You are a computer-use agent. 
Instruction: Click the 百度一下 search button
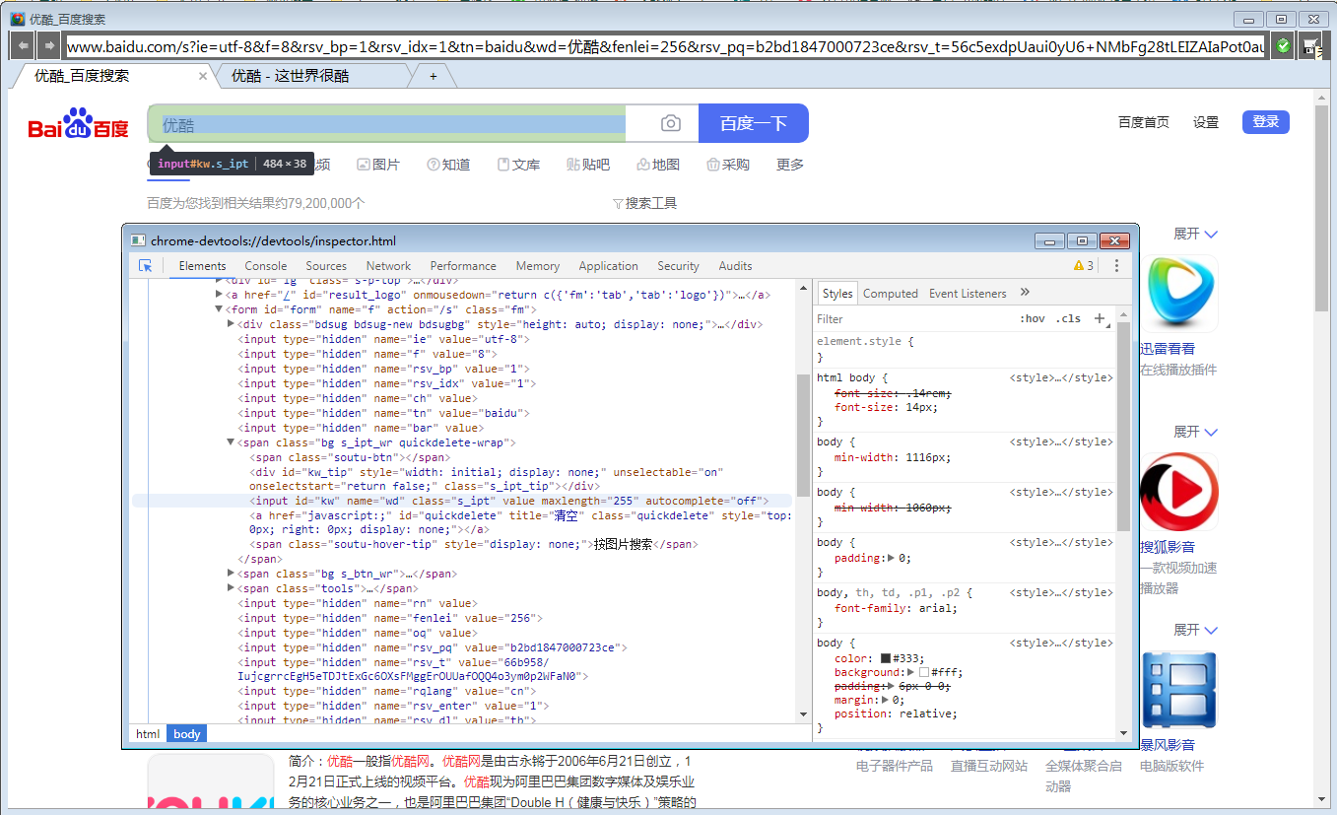click(753, 122)
